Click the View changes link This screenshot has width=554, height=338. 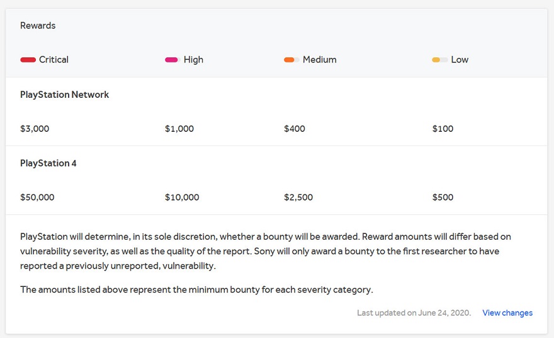(x=507, y=313)
